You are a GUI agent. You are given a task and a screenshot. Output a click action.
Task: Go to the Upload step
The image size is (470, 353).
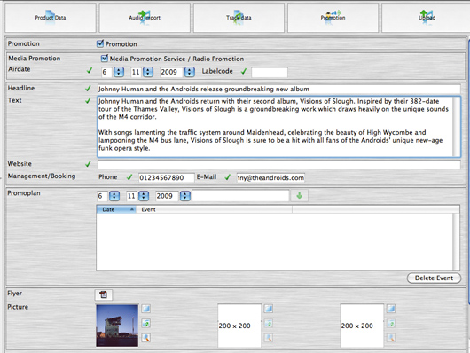coord(427,18)
